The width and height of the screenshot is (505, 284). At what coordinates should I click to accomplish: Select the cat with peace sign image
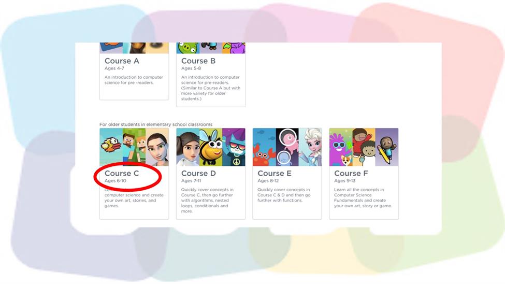pos(234,147)
